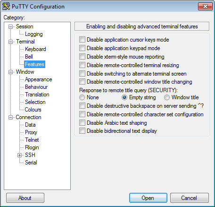Select Colours in the category tree
Viewport: 215px width, 207px height.
(33, 110)
